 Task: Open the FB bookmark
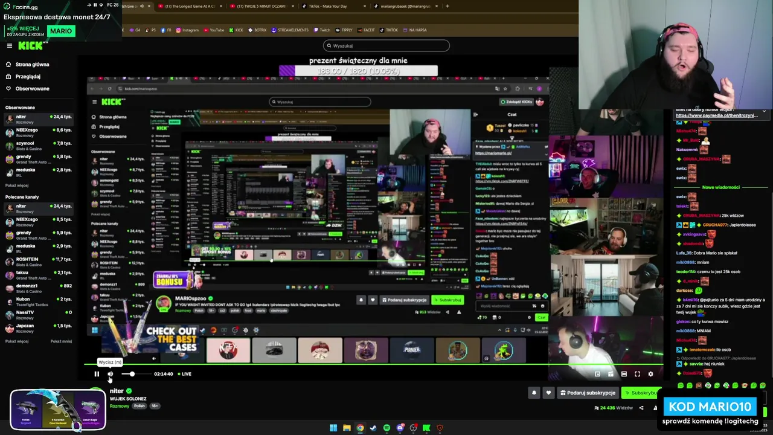click(166, 30)
